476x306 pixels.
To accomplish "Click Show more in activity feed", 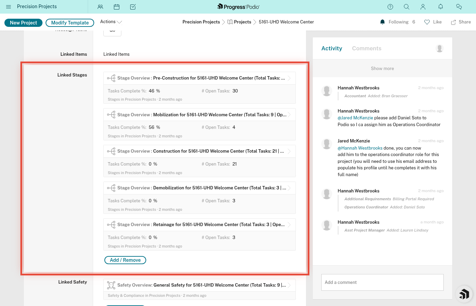I will pos(382,69).
